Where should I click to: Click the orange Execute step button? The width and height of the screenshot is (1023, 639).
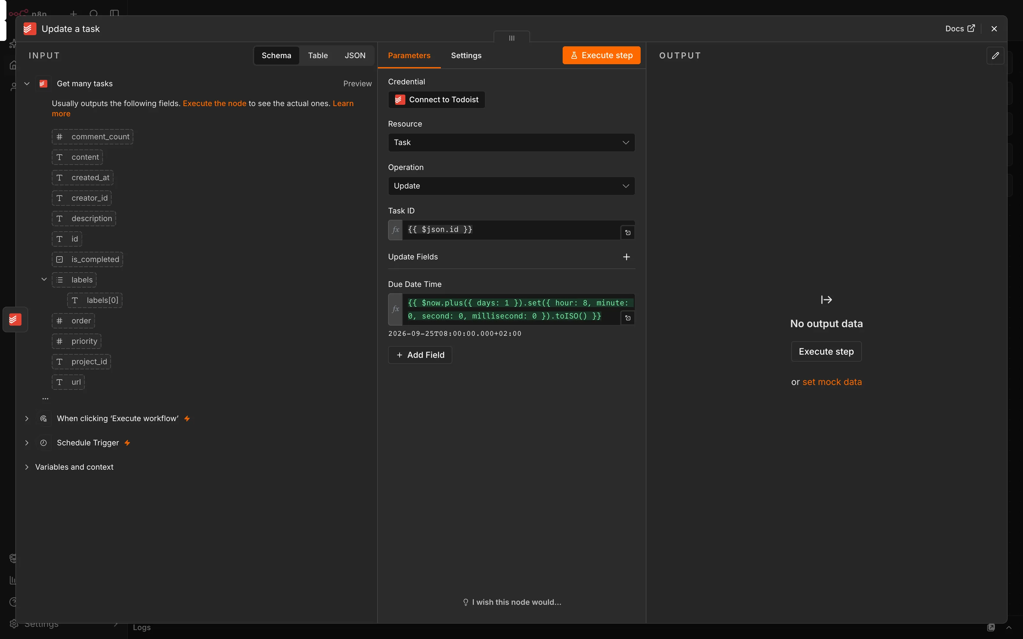601,55
